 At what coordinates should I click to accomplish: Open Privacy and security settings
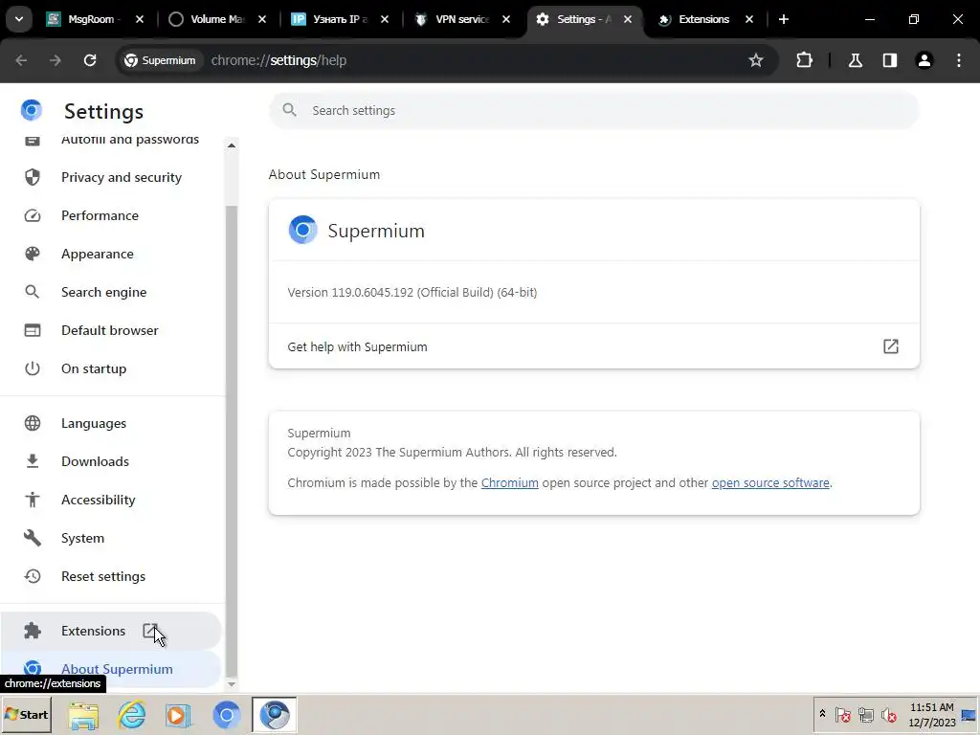111,177
